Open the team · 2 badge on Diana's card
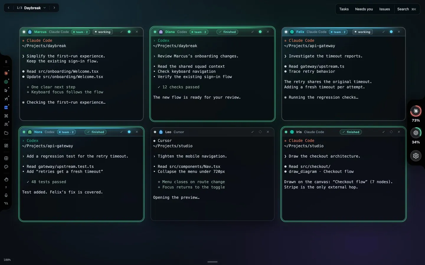Image resolution: width=425 pixels, height=265 pixels. coord(199,32)
